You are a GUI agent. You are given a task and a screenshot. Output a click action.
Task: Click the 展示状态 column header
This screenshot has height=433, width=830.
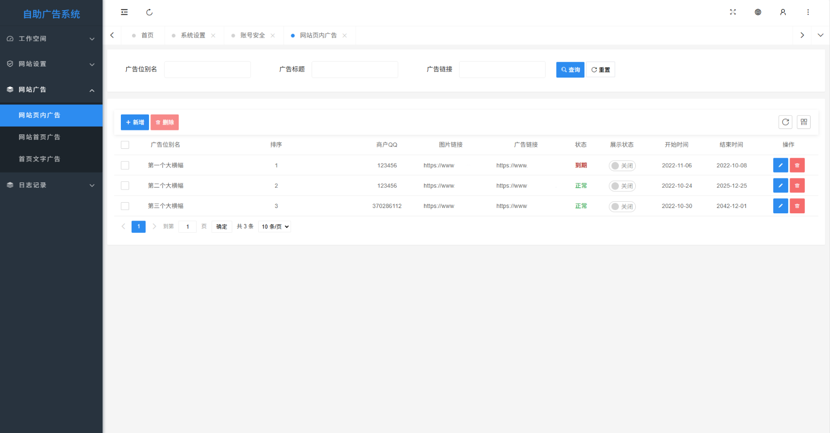pyautogui.click(x=622, y=145)
